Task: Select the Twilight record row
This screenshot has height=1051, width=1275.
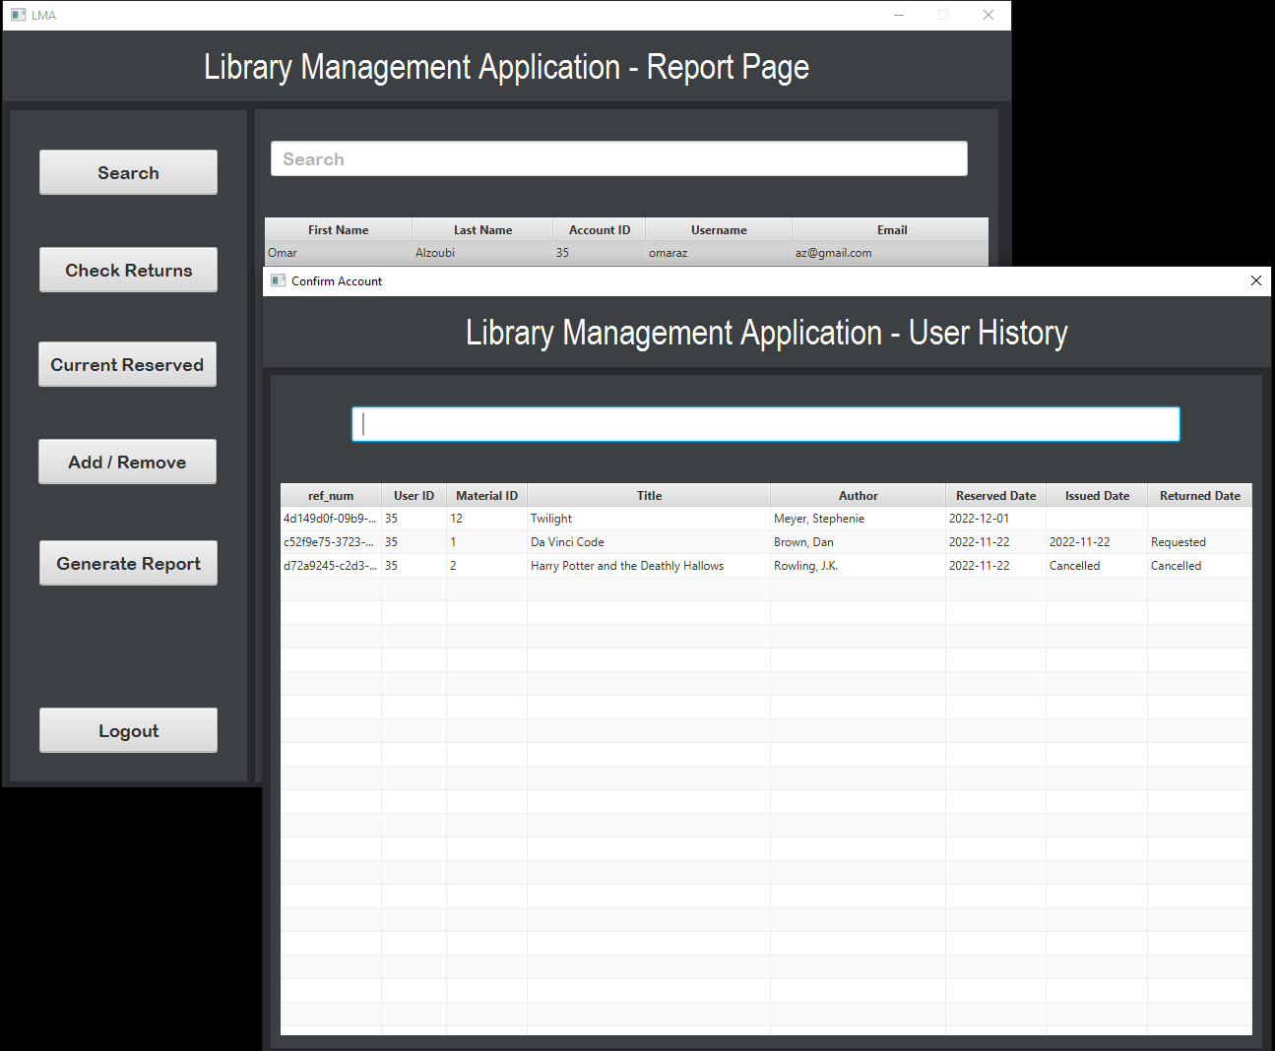Action: pos(649,518)
